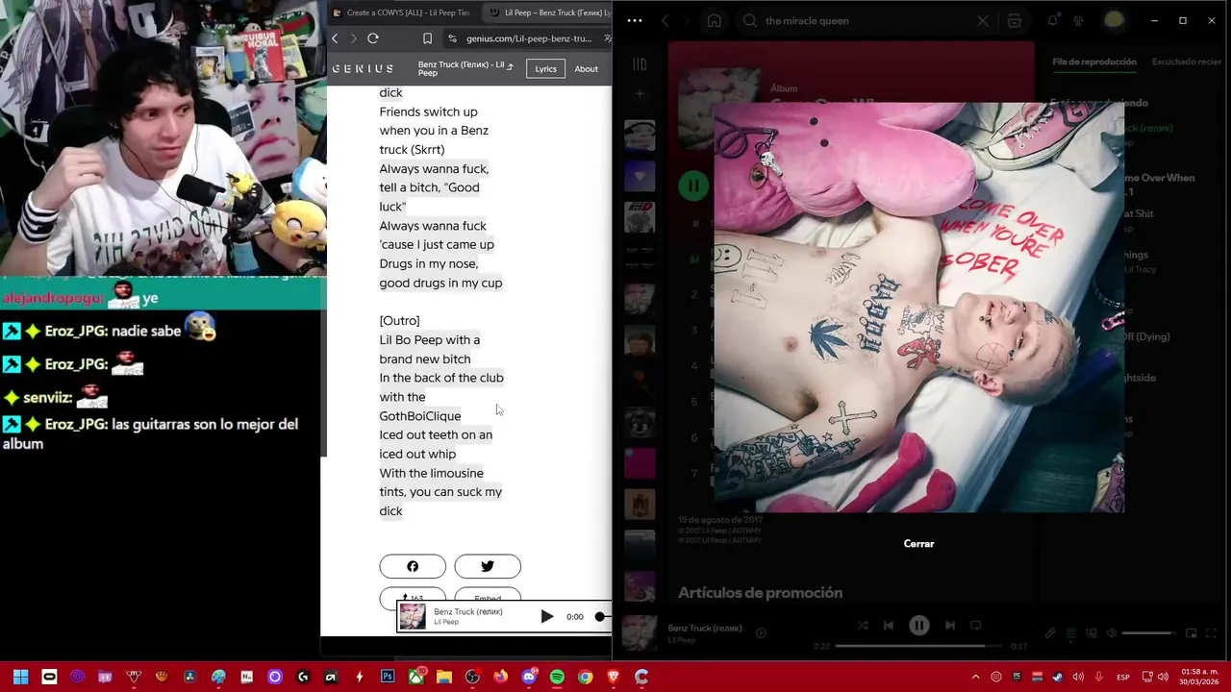The height and width of the screenshot is (692, 1231).
Task: Click the lyric 'In the back of the club'
Action: pos(441,378)
